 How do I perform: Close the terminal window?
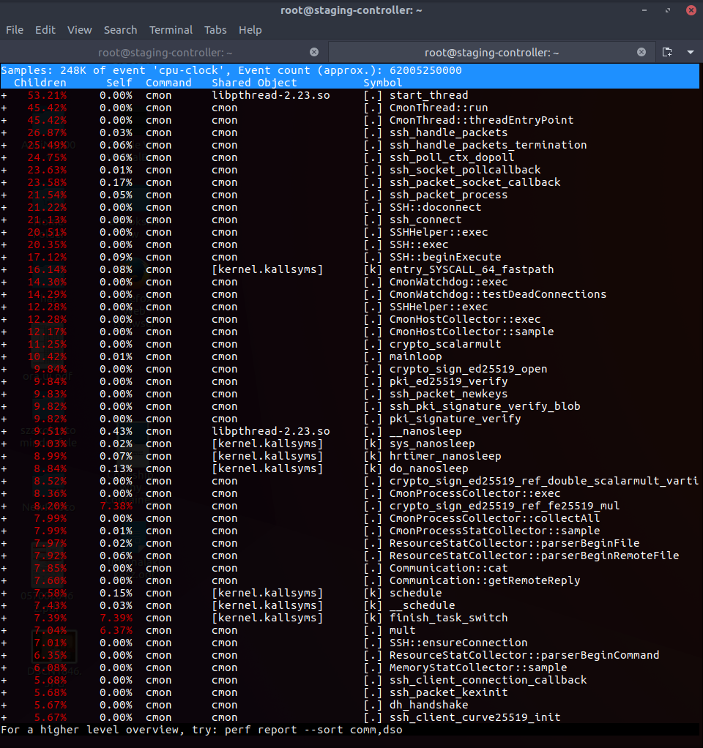point(691,10)
